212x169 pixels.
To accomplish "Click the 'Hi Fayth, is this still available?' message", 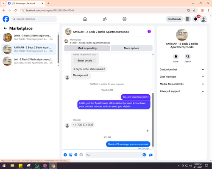I will (x=89, y=69).
